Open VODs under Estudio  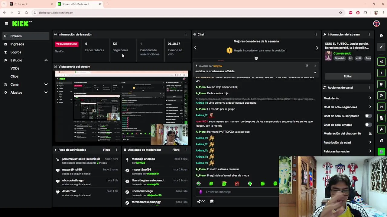coord(15,68)
